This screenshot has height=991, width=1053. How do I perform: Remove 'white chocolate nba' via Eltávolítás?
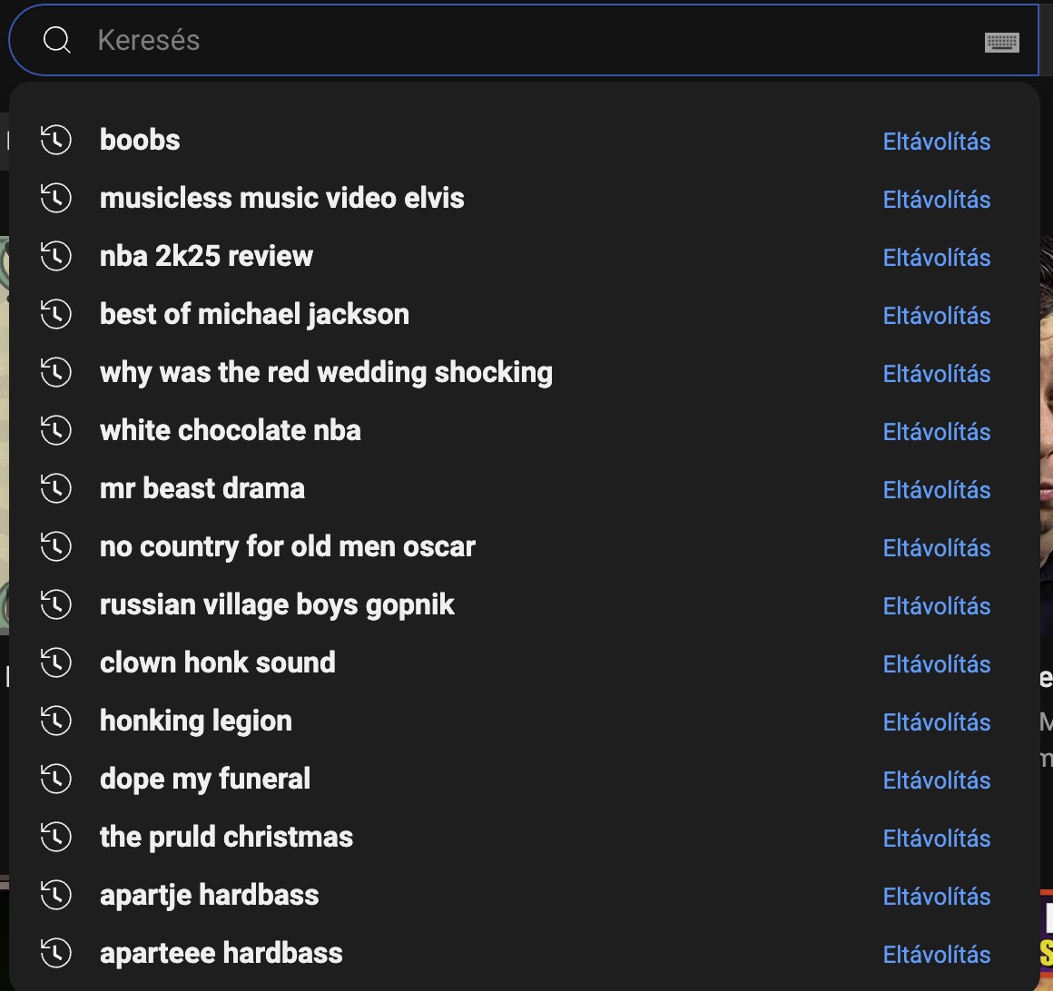[936, 432]
